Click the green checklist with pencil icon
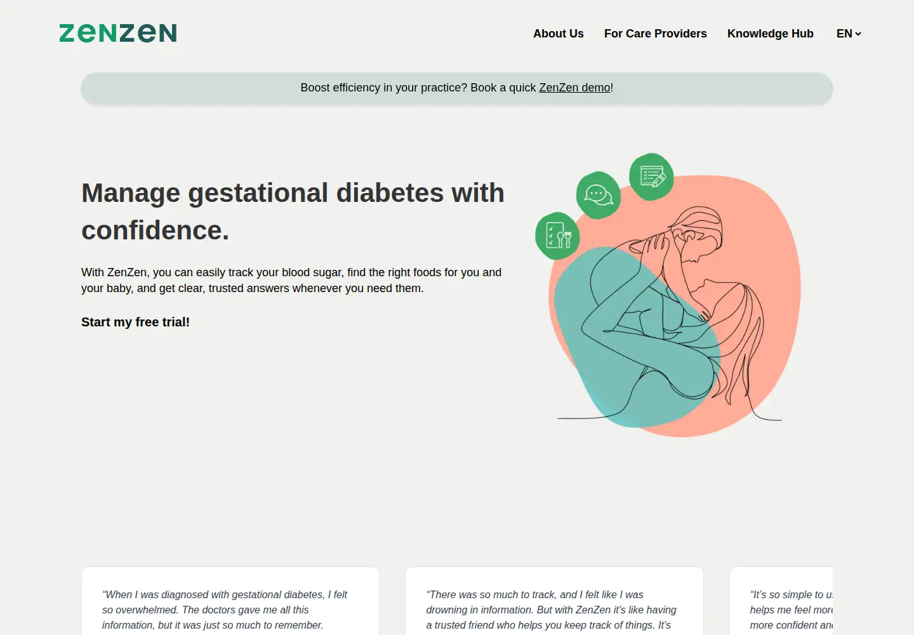914x635 pixels. pyautogui.click(x=652, y=177)
